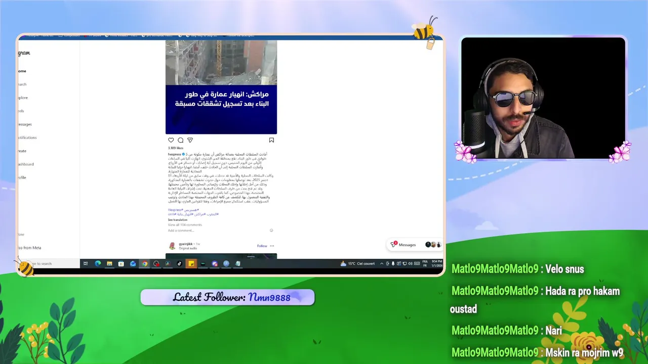
Task: Open Microsoft Store from taskbar
Action: point(121,263)
